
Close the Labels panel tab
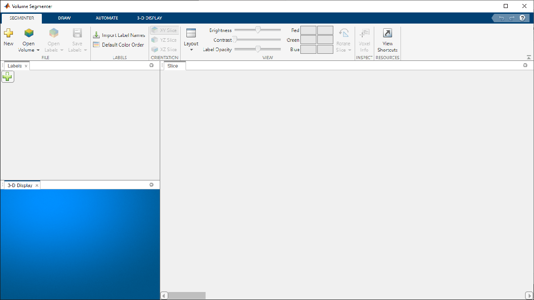(x=26, y=66)
